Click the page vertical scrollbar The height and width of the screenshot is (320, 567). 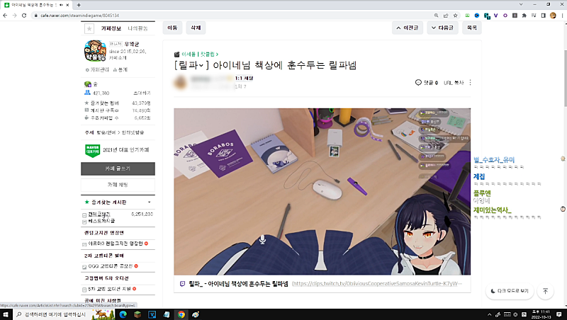565,79
